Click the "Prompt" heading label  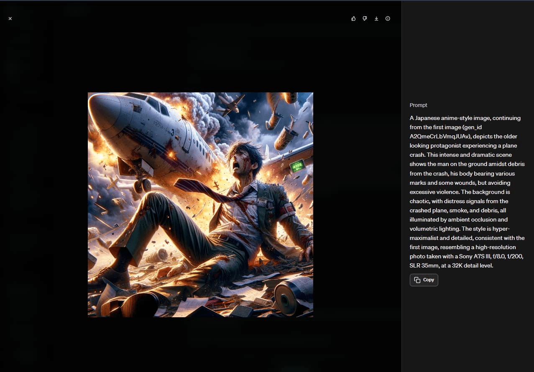(418, 105)
